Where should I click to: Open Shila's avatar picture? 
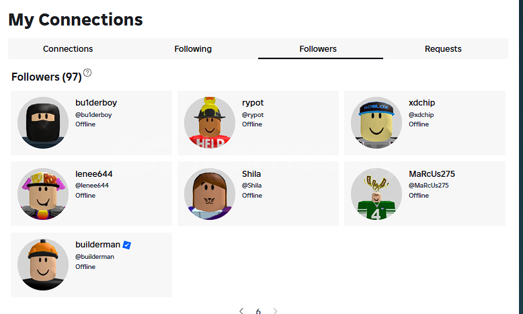pyautogui.click(x=210, y=194)
